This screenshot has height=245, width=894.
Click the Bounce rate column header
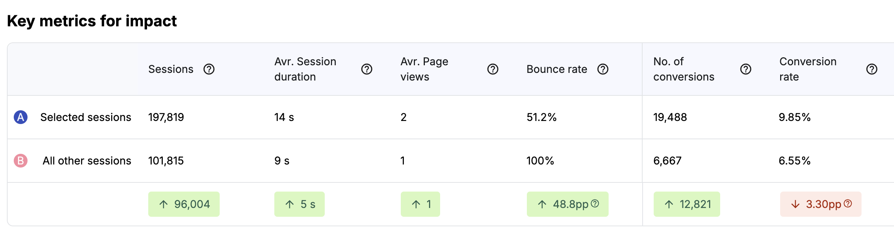(x=557, y=69)
